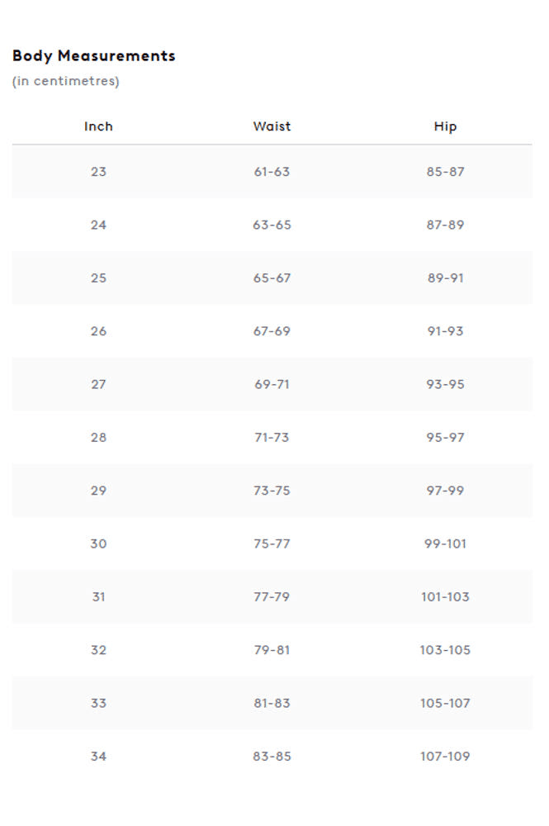Viewport: 549px width, 826px height.
Task: Select the size 34 inch cell
Action: 98,757
